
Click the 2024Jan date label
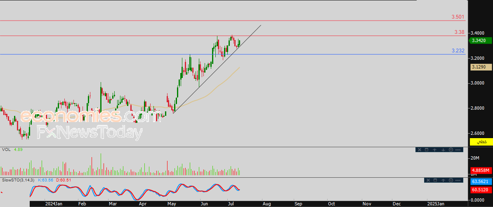pyautogui.click(x=54, y=204)
